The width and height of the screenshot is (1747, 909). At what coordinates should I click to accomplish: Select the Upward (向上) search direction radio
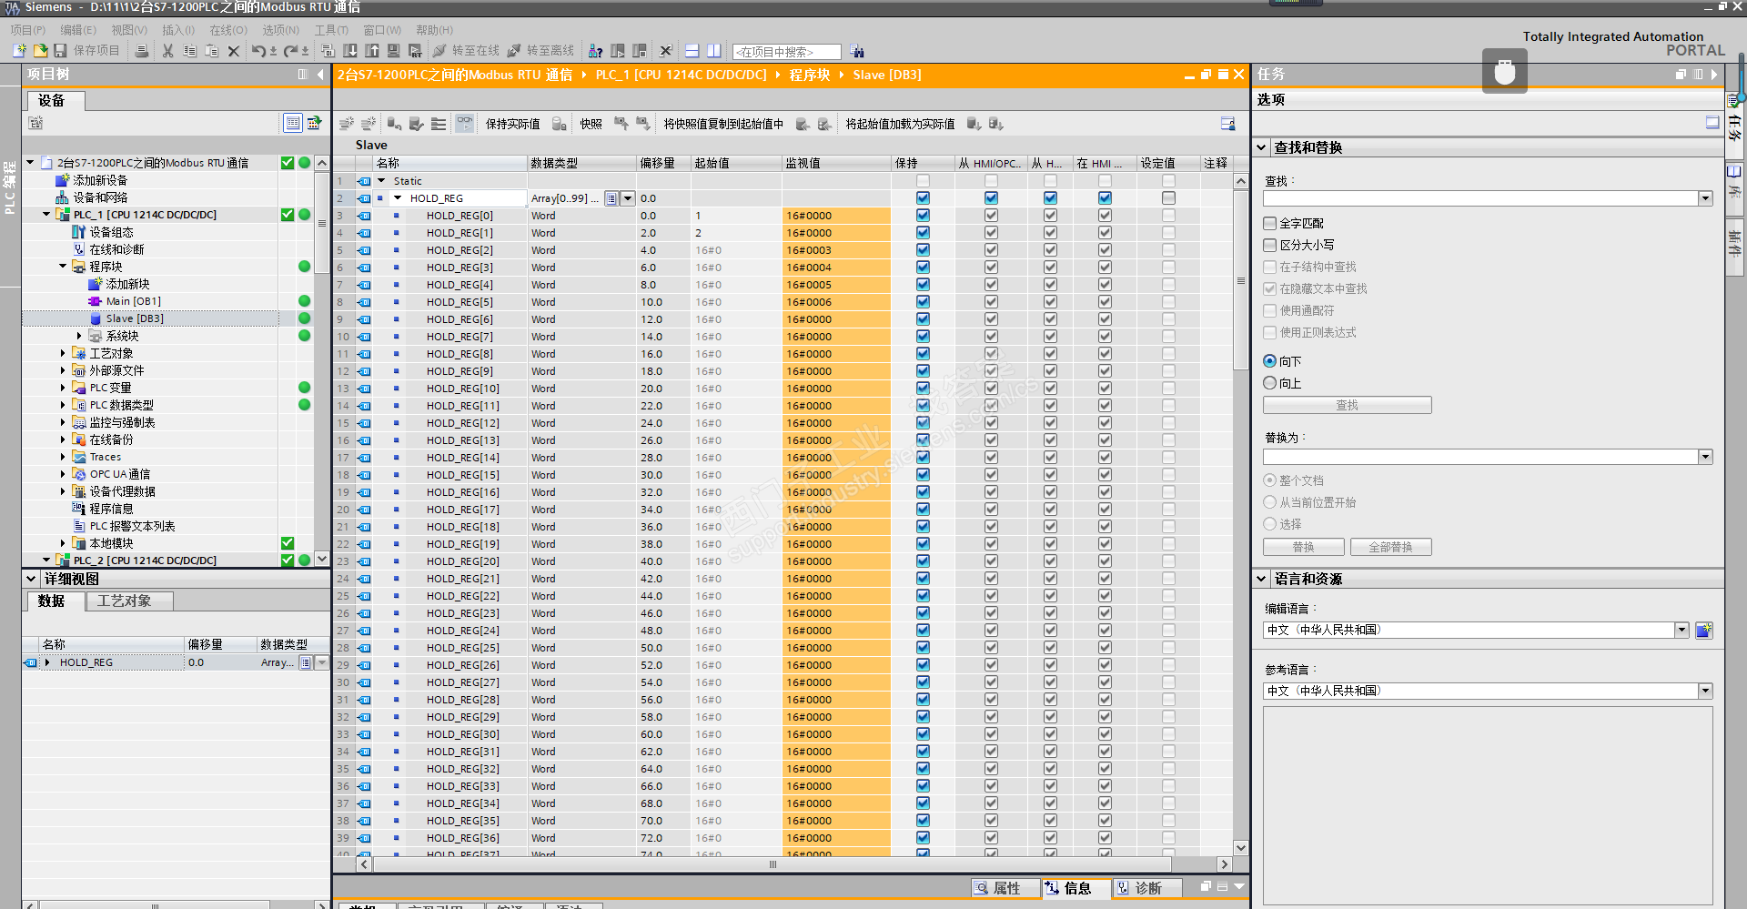coord(1270,383)
